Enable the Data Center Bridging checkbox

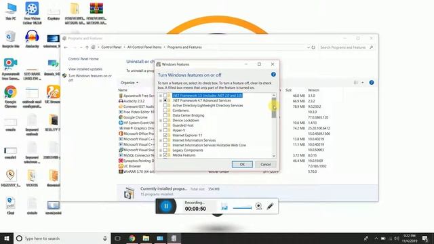pos(165,115)
